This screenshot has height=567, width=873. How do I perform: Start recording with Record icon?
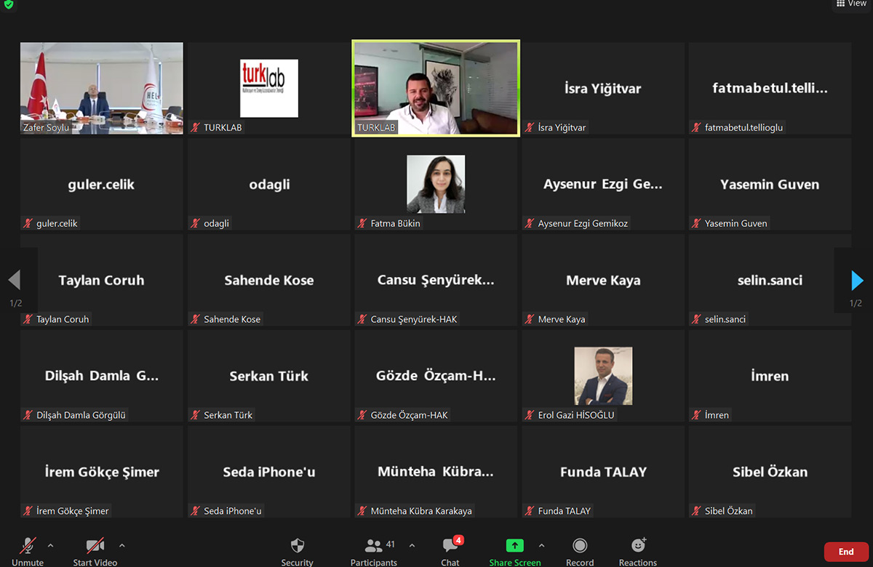(580, 547)
